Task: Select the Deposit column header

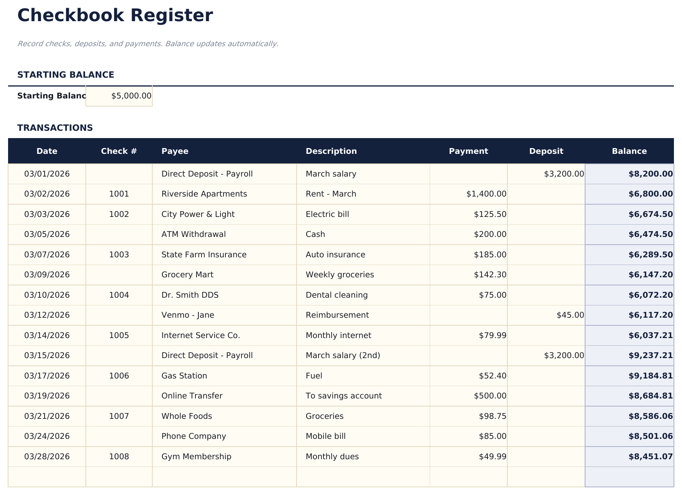Action: (x=546, y=151)
